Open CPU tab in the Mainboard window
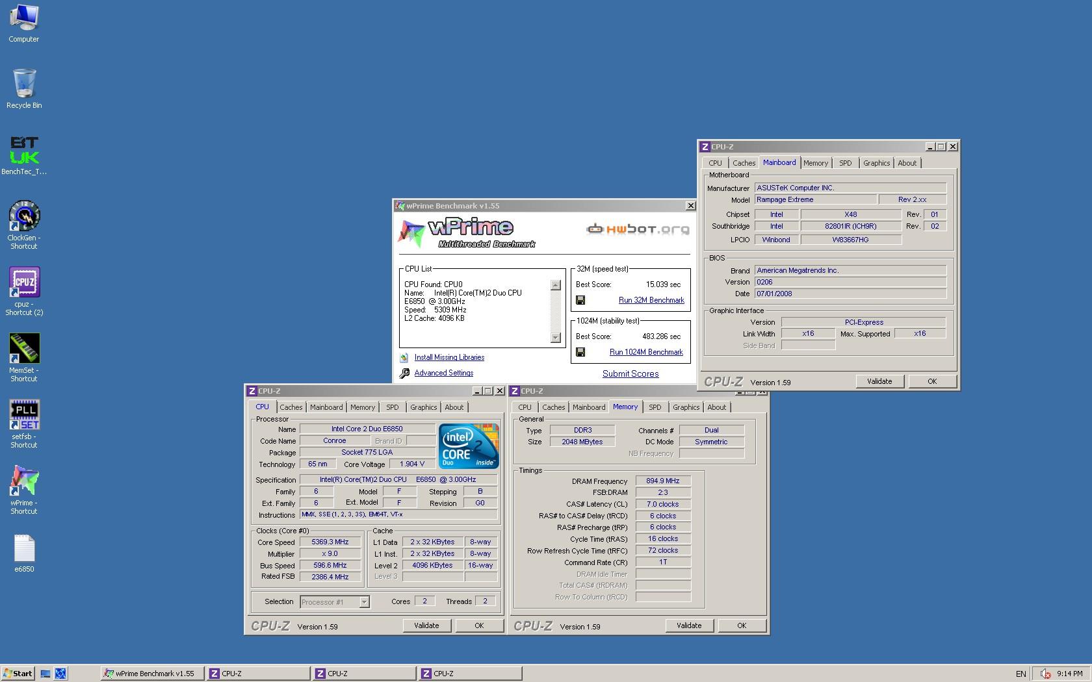The width and height of the screenshot is (1092, 682). (x=715, y=163)
